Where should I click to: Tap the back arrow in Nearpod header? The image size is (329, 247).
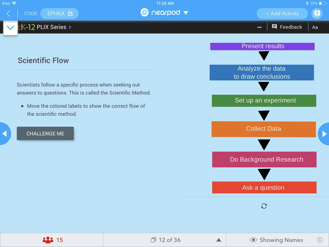click(x=8, y=14)
